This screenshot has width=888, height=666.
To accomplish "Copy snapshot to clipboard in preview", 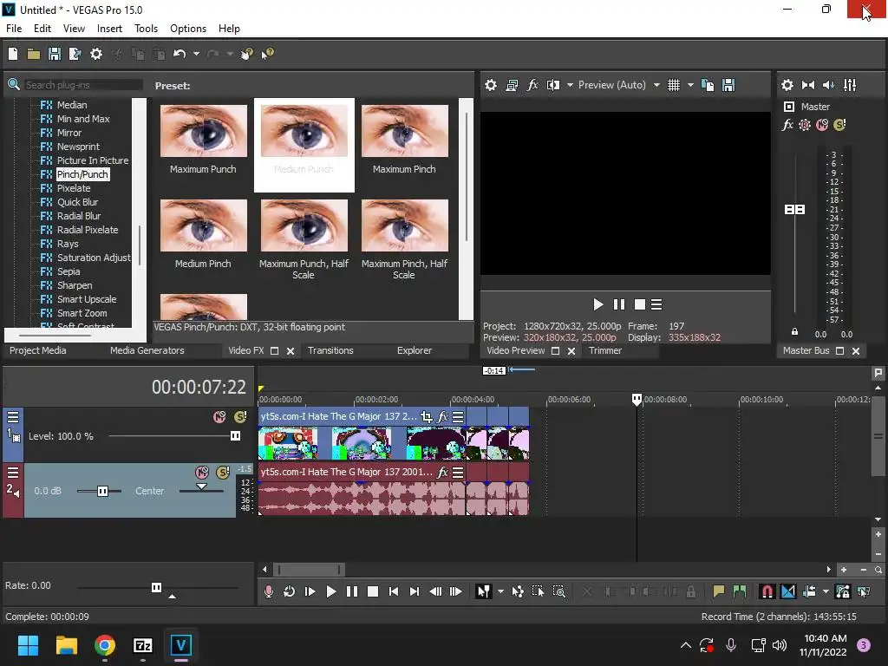I will (x=708, y=85).
